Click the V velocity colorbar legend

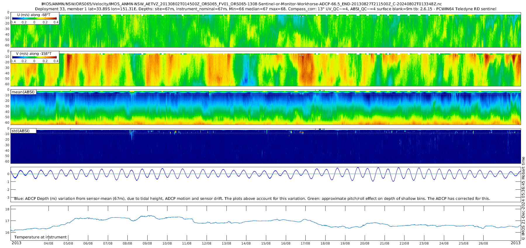(35, 57)
